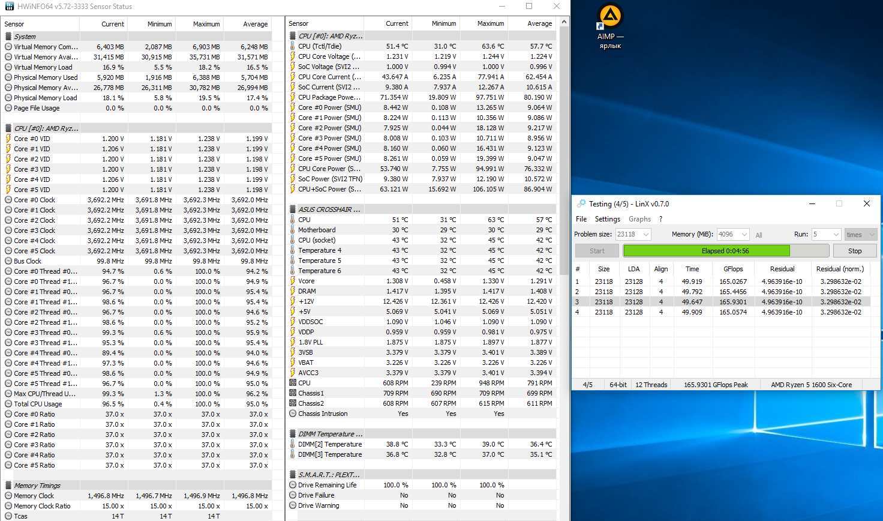Click the Memory Timings section header icon
This screenshot has width=883, height=521.
[x=8, y=485]
